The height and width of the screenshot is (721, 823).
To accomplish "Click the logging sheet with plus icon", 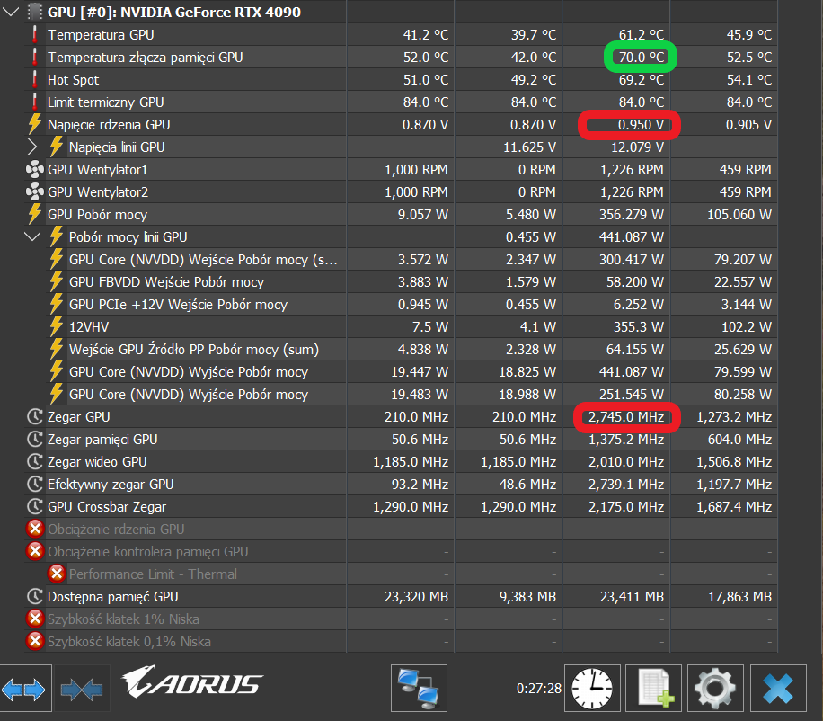I will (x=654, y=689).
